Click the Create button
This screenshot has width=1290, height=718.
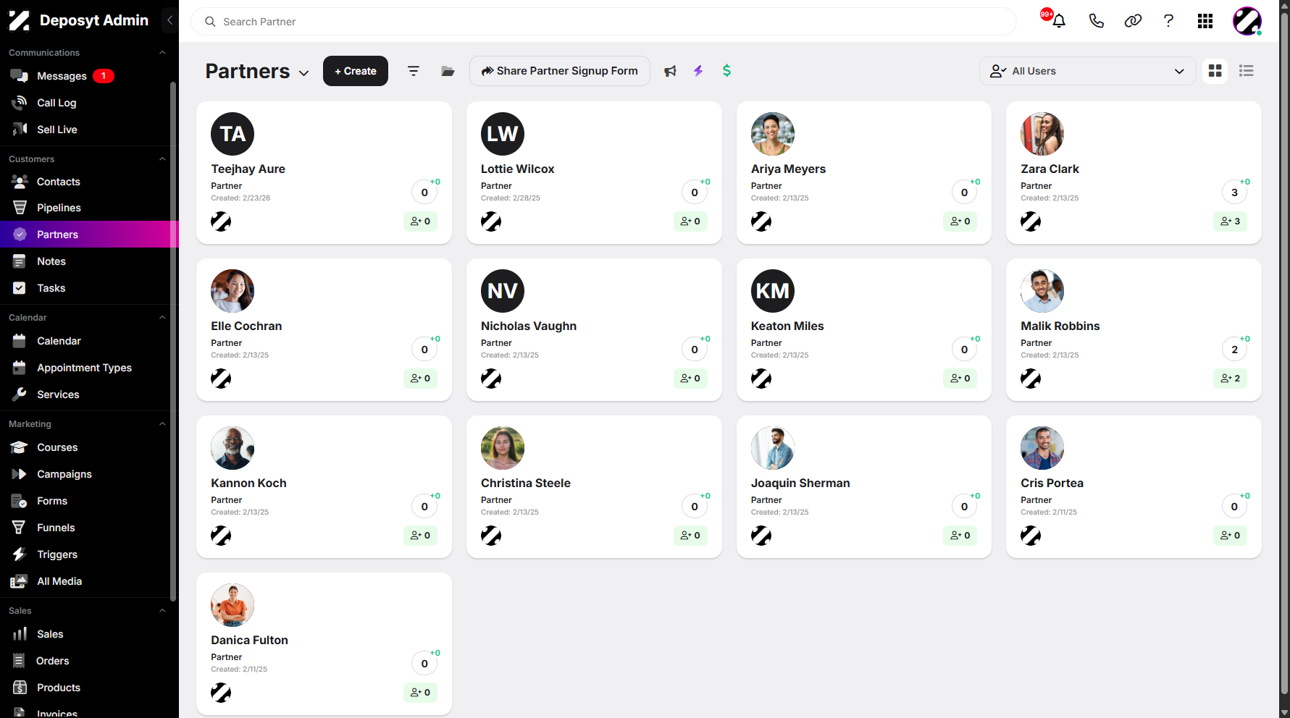click(x=356, y=71)
